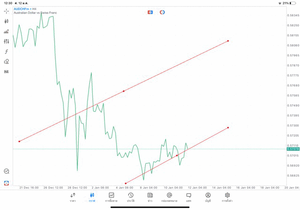Open the function indicator (f) tool
The width and height of the screenshot is (300, 210).
pos(7,52)
